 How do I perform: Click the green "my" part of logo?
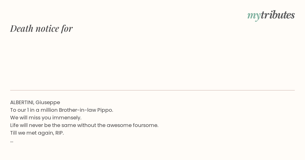point(254,16)
